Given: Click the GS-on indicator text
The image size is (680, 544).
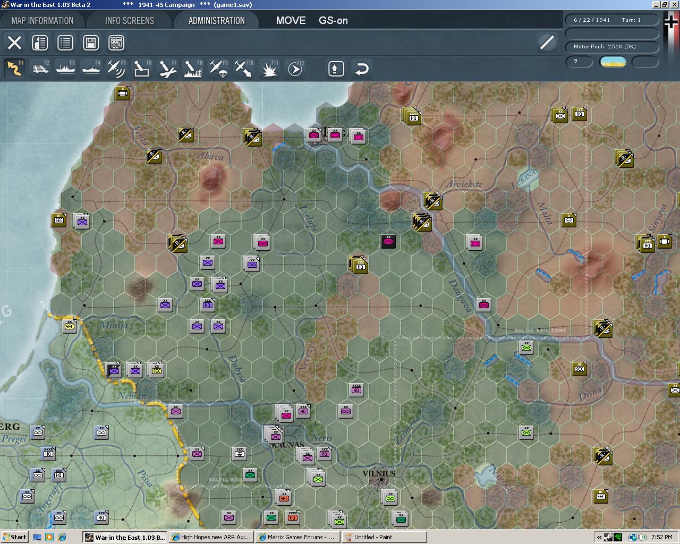Looking at the screenshot, I should 333,21.
